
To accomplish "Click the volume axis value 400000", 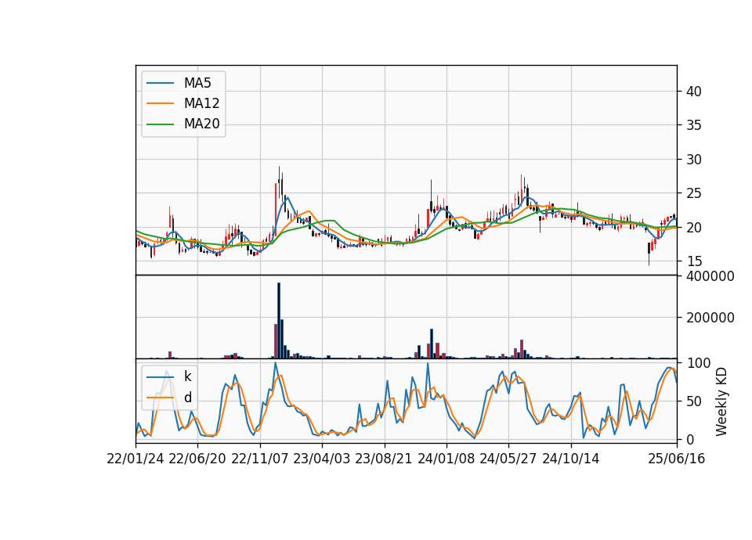I will pyautogui.click(x=710, y=276).
